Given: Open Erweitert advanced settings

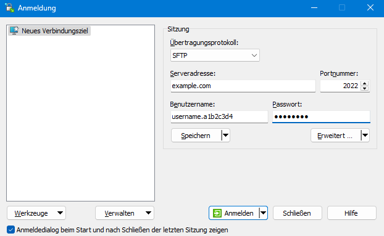Looking at the screenshot, I should click(335, 136).
